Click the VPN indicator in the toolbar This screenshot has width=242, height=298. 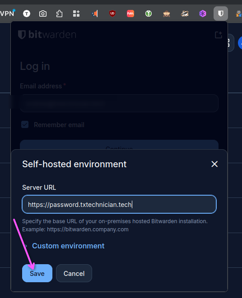pos(7,14)
